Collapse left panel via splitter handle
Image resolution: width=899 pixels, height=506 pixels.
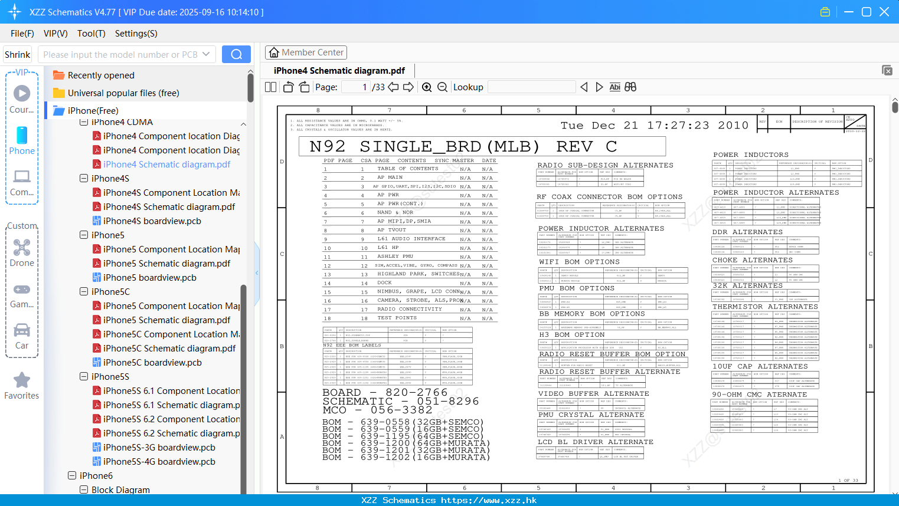257,272
